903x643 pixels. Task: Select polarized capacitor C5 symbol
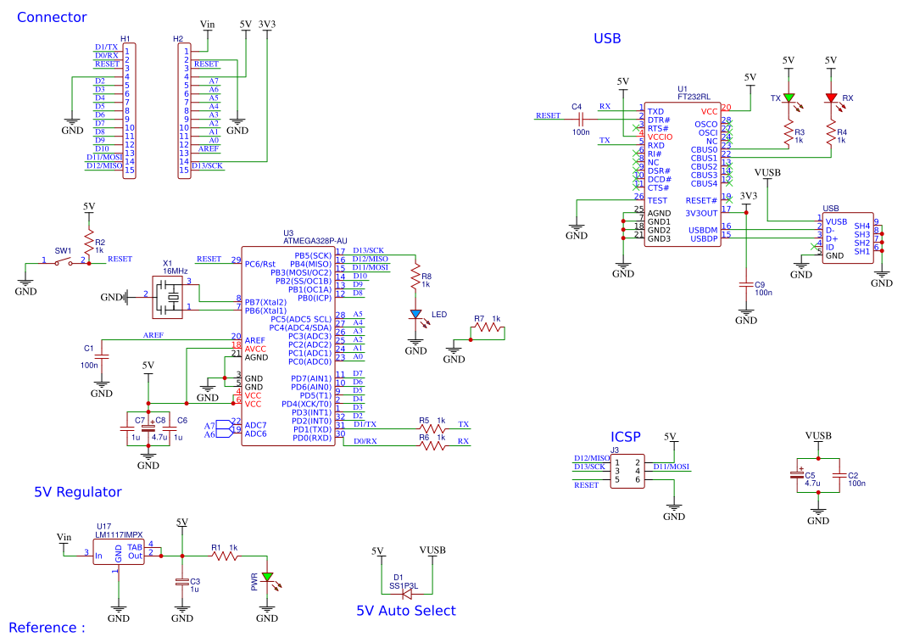click(797, 475)
